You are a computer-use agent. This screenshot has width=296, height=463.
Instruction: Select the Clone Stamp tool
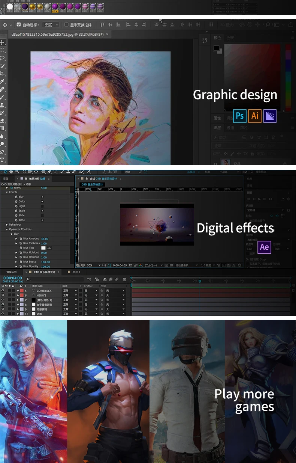point(3,105)
